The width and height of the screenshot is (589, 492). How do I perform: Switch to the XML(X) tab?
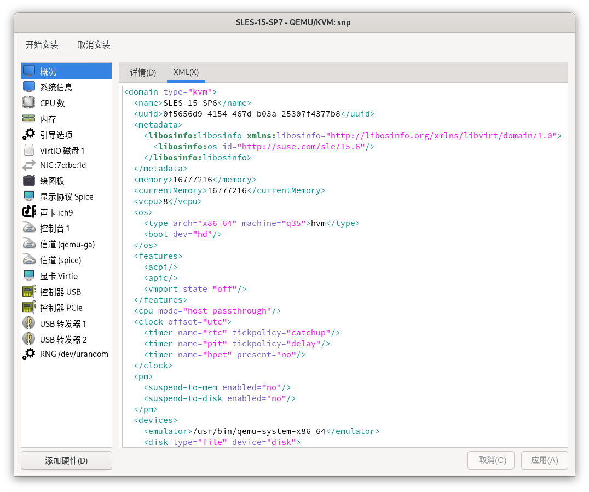(186, 72)
